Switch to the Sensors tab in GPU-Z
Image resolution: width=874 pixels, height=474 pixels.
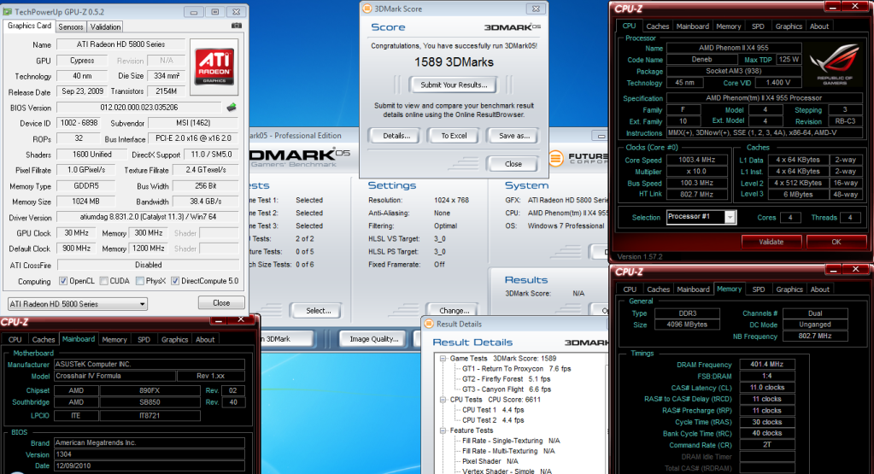coord(70,26)
